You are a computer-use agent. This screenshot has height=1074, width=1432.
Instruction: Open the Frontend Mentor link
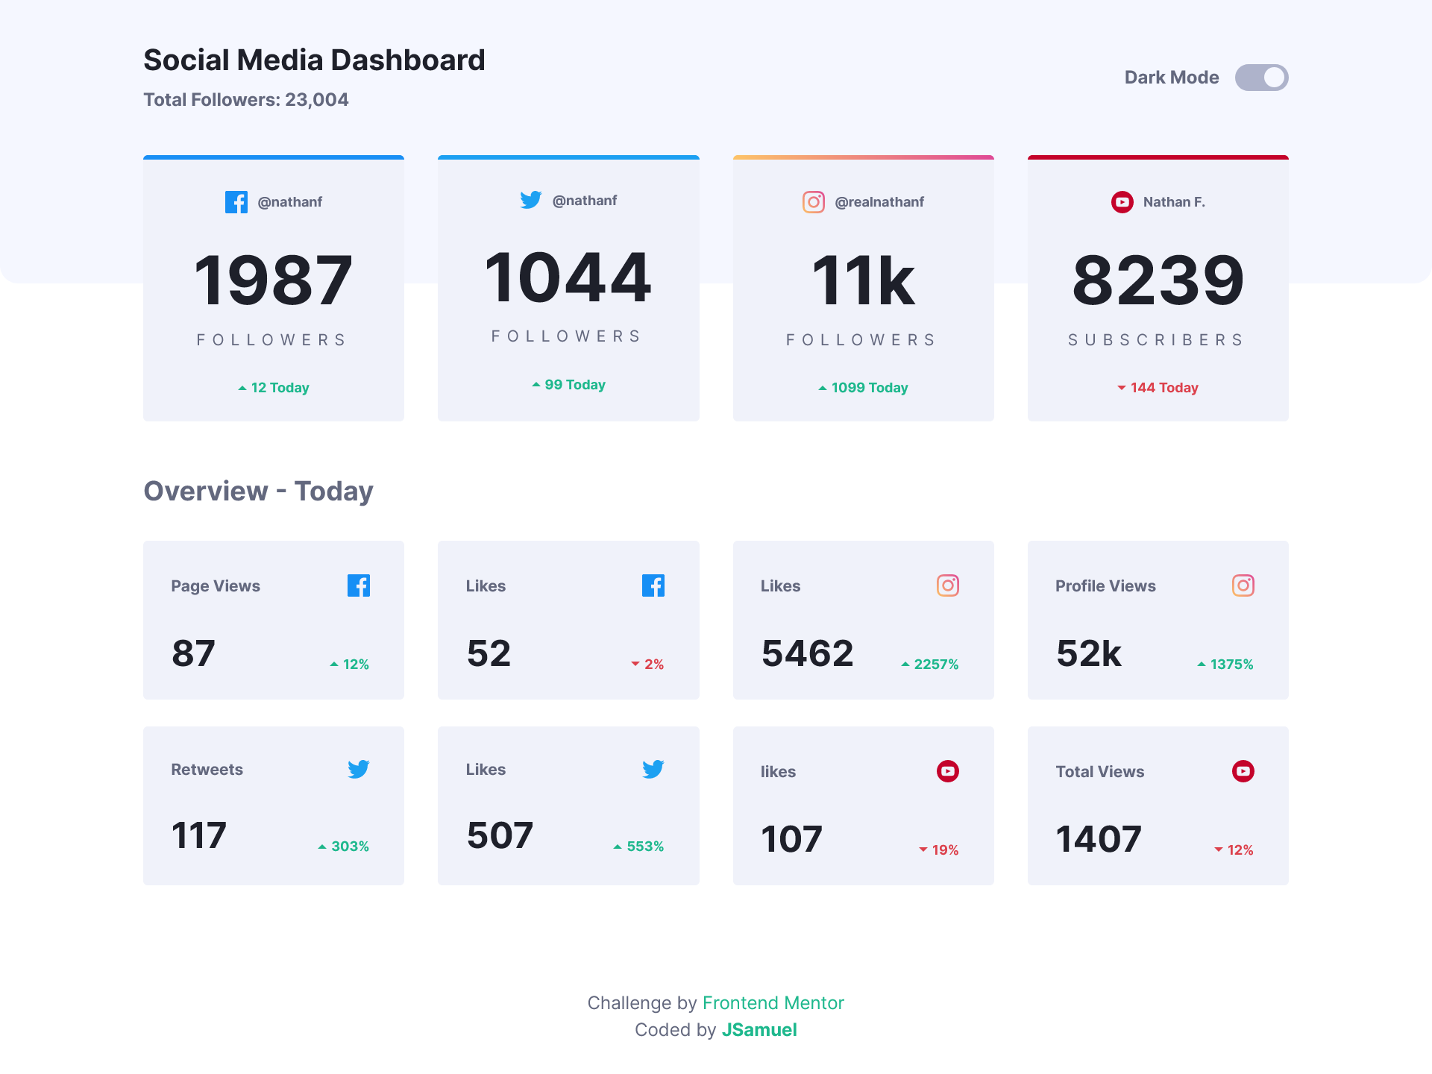(x=773, y=1003)
